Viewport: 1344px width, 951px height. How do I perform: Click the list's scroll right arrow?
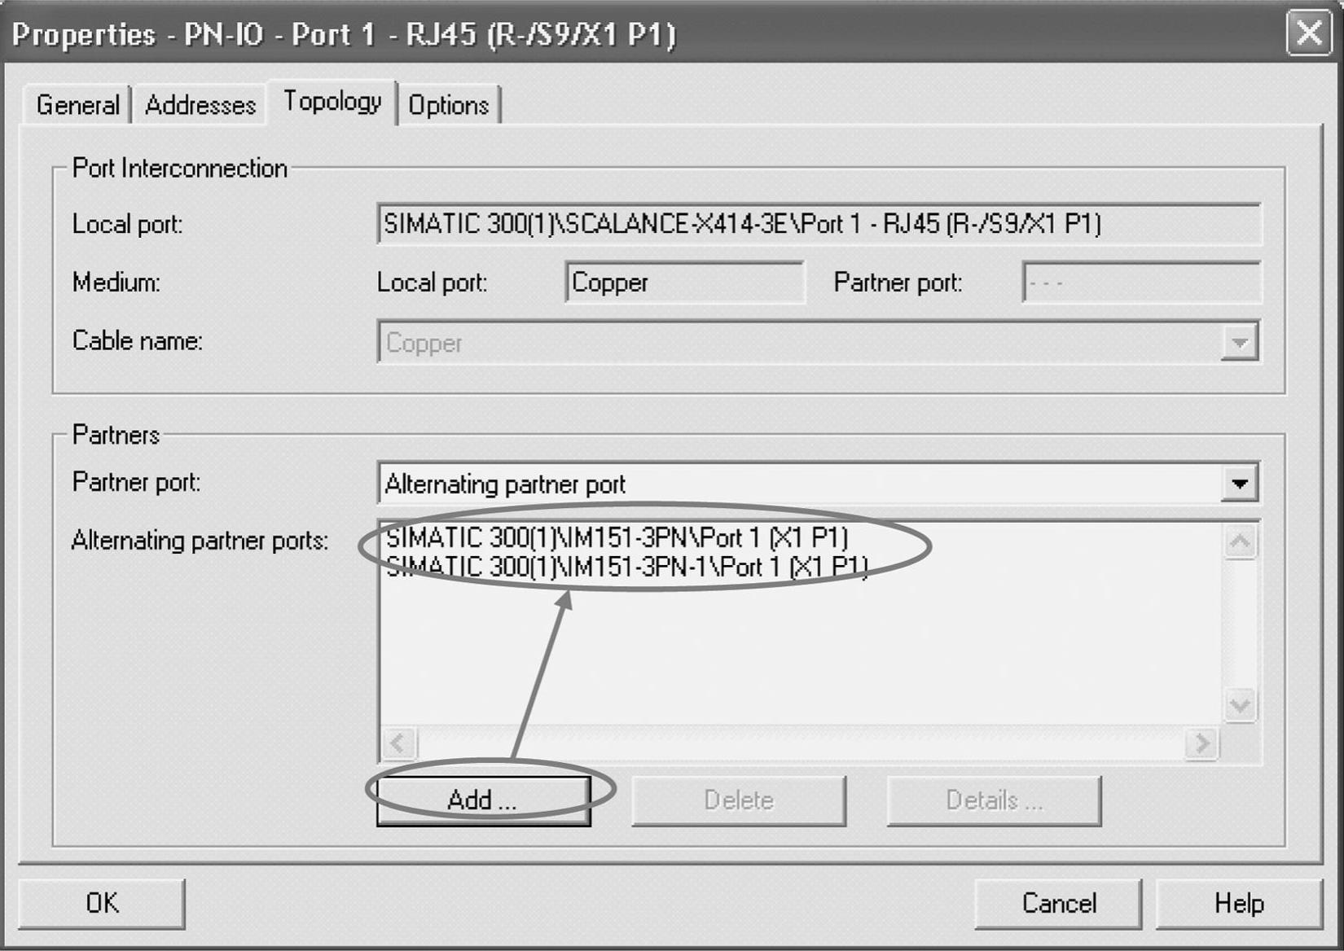coord(1201,743)
